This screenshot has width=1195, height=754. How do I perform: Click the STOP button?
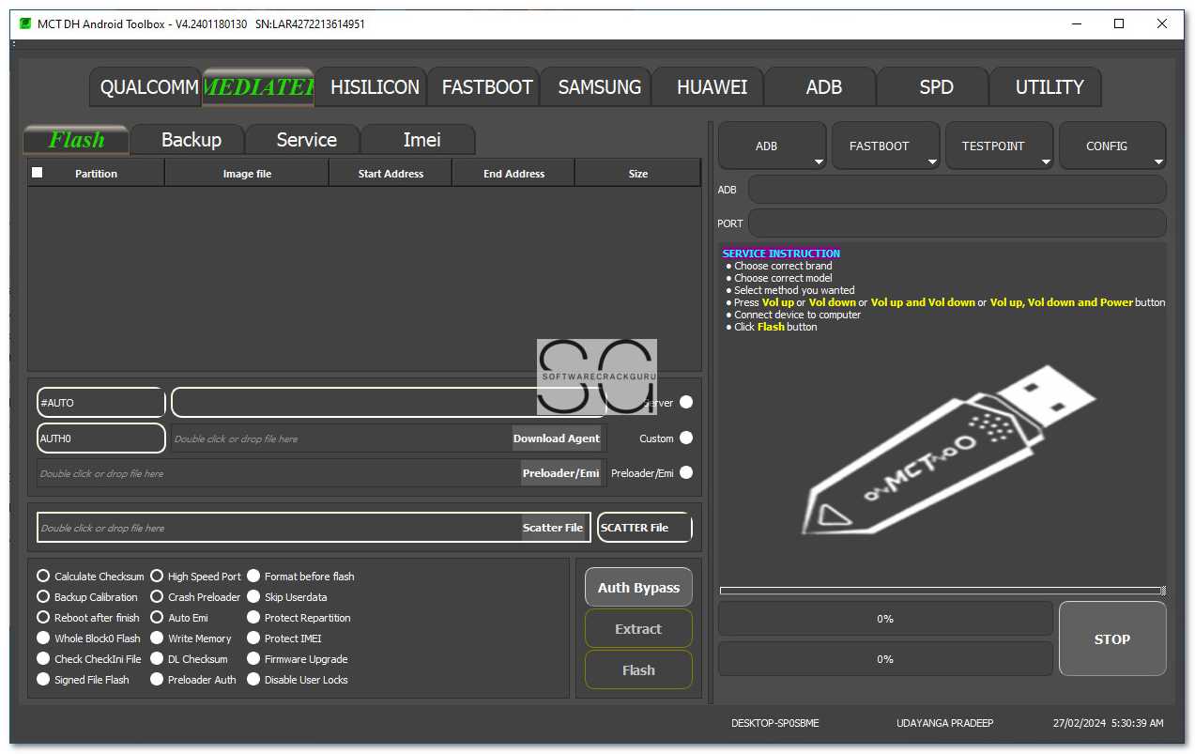pyautogui.click(x=1112, y=639)
